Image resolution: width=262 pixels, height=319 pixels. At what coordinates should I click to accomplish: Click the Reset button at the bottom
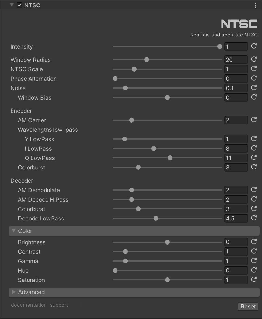(248, 306)
